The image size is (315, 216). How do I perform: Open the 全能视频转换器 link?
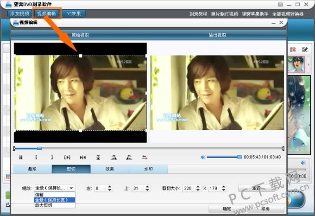point(288,14)
